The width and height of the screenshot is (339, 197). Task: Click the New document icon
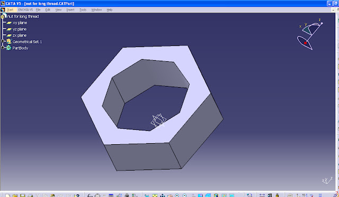(7, 195)
